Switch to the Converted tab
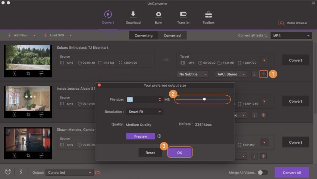 (x=172, y=35)
